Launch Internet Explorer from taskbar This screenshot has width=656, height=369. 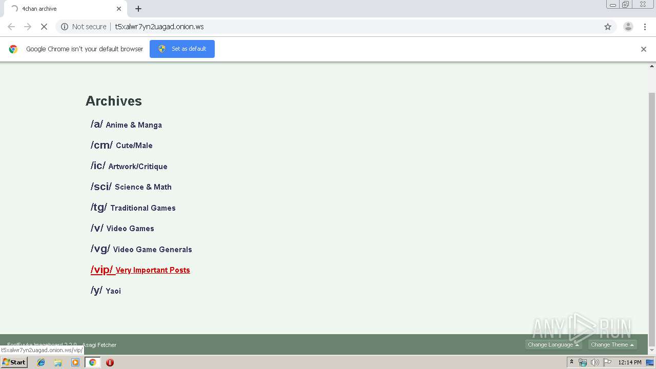tap(41, 362)
